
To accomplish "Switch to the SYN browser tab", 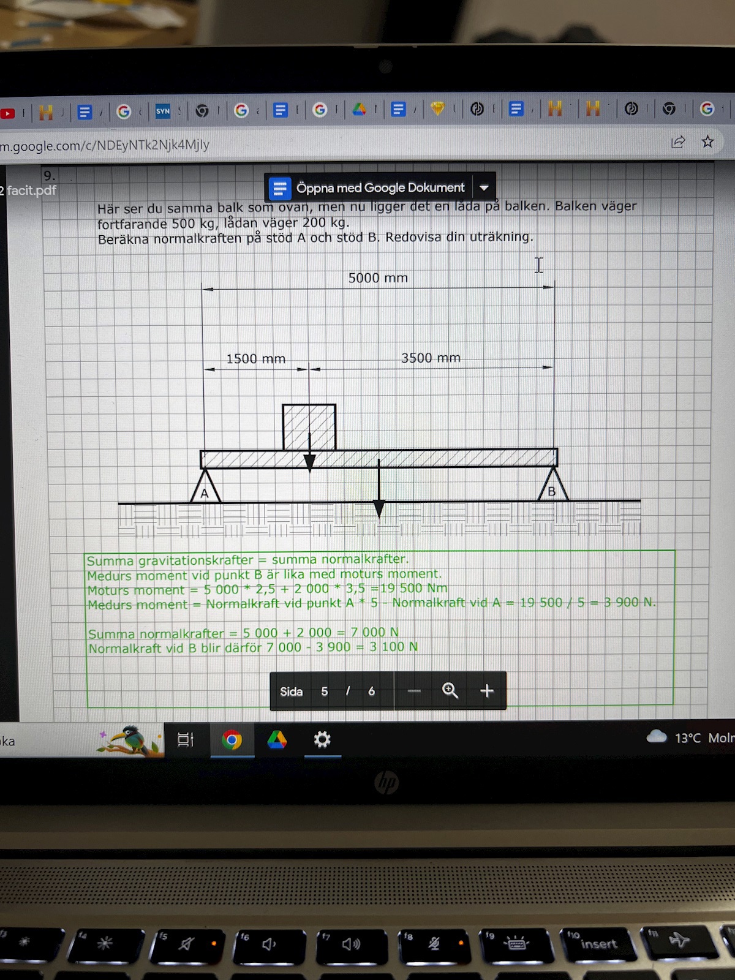I will pyautogui.click(x=162, y=111).
